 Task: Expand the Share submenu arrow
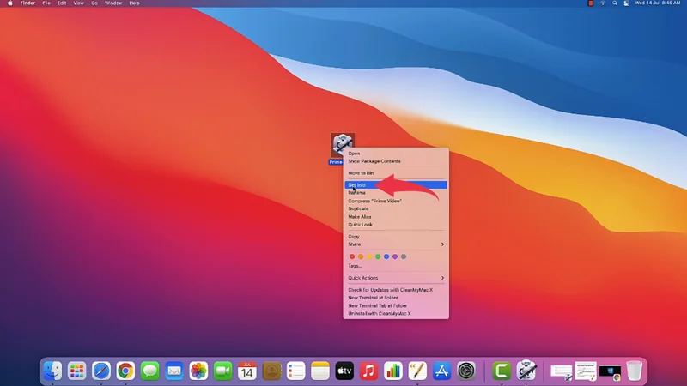tap(442, 244)
